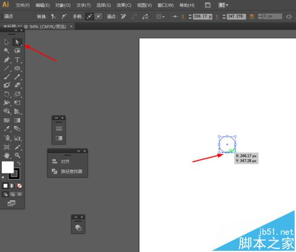The image size is (296, 252).
Task: Select the Blend tool
Action: [17, 129]
